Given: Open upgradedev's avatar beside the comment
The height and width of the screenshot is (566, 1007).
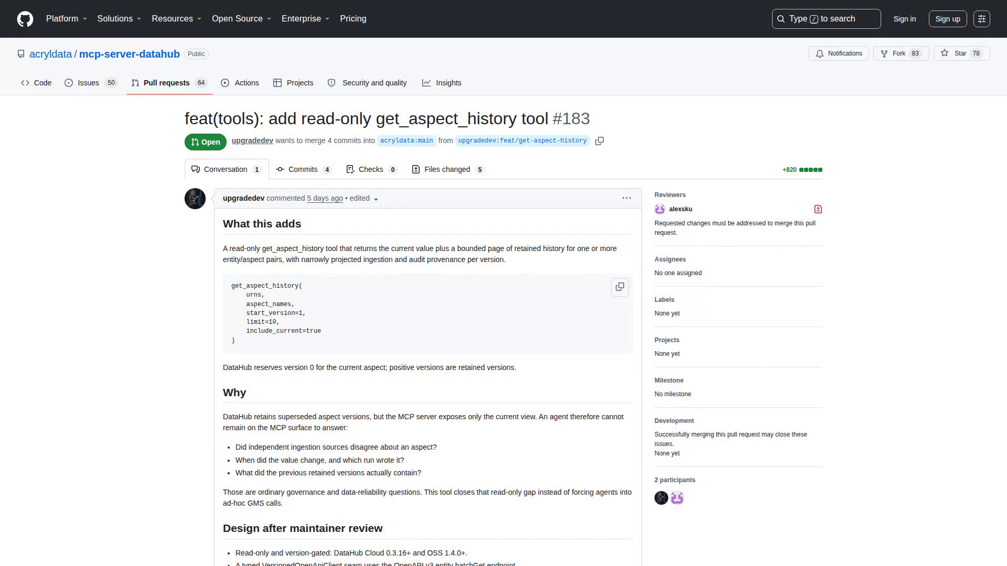Looking at the screenshot, I should [195, 199].
